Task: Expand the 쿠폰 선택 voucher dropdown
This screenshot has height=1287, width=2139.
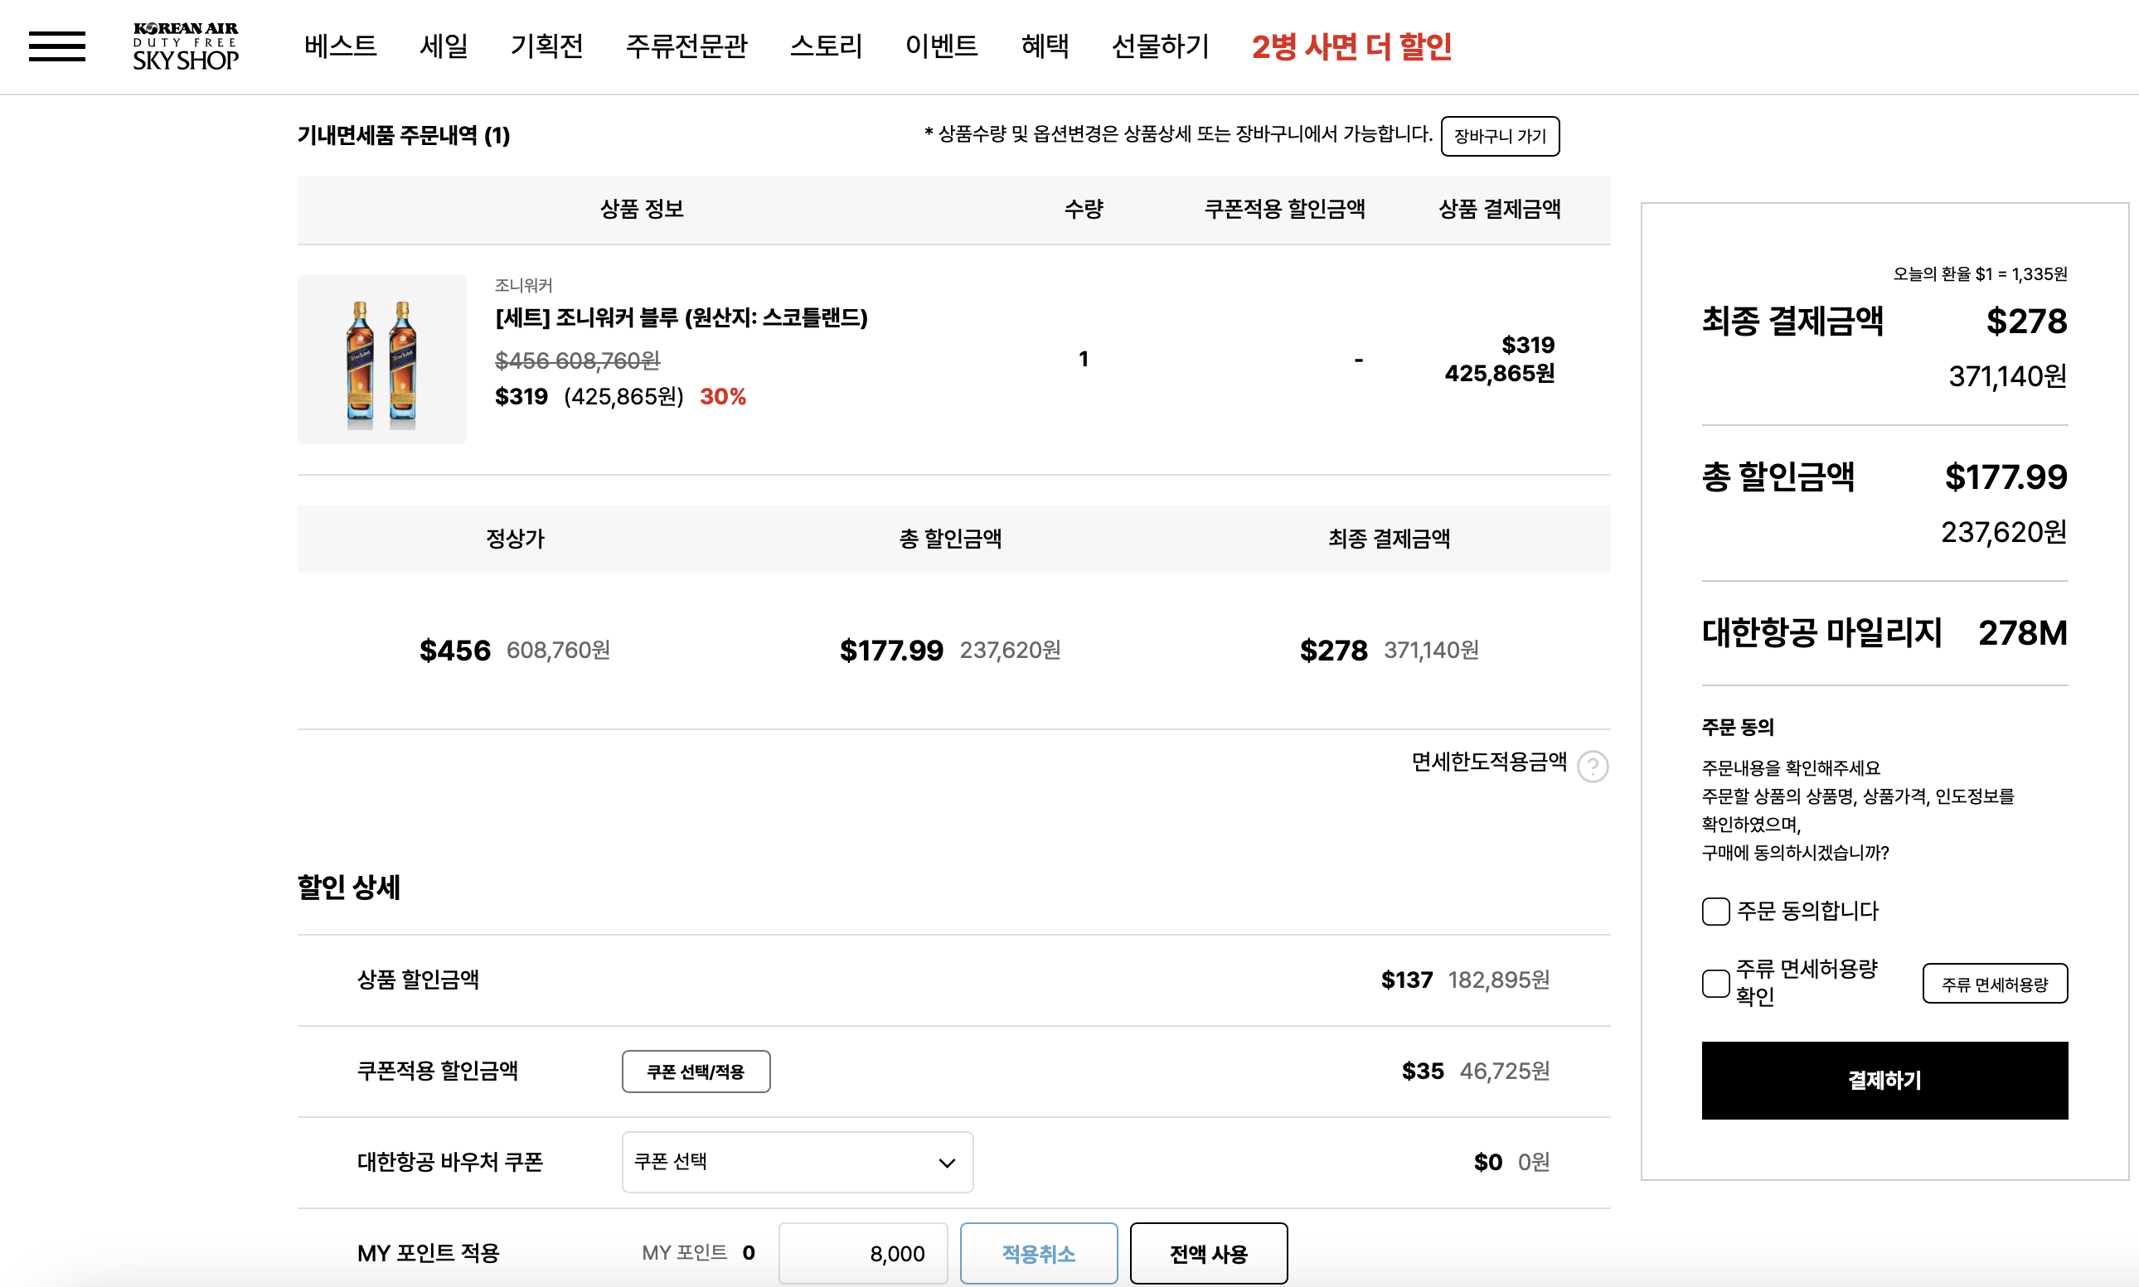Action: [x=797, y=1161]
